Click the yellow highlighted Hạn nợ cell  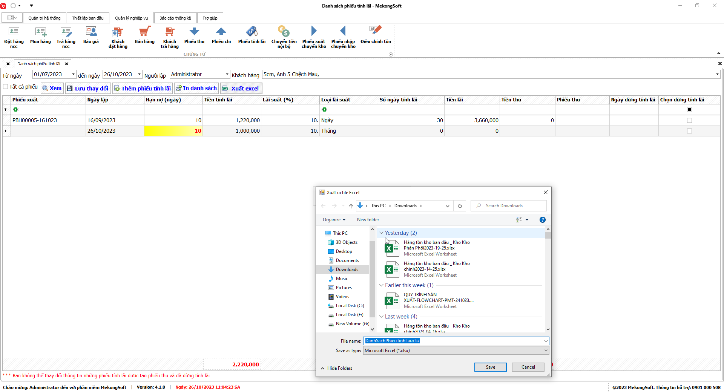pyautogui.click(x=173, y=131)
